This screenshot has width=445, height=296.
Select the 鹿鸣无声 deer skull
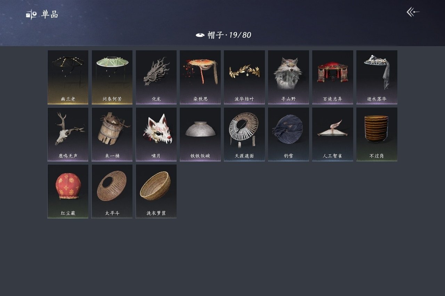pos(68,134)
